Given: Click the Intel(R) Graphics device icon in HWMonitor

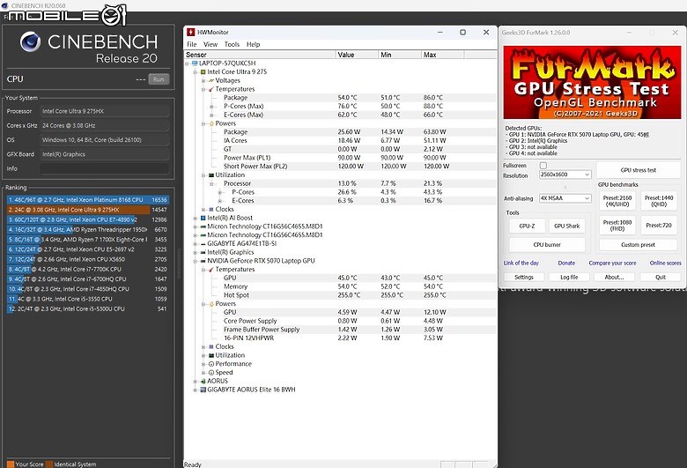Looking at the screenshot, I should click(203, 253).
